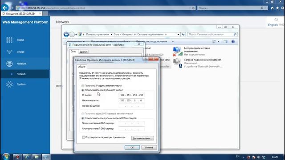The width and height of the screenshot is (285, 160).
Task: Click network connections taskbar icon
Action: [x=46, y=157]
